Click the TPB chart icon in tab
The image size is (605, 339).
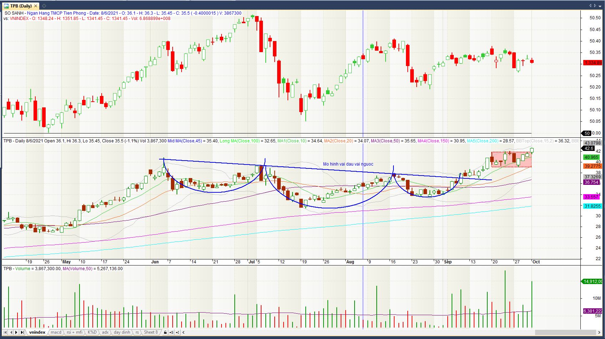6,6
